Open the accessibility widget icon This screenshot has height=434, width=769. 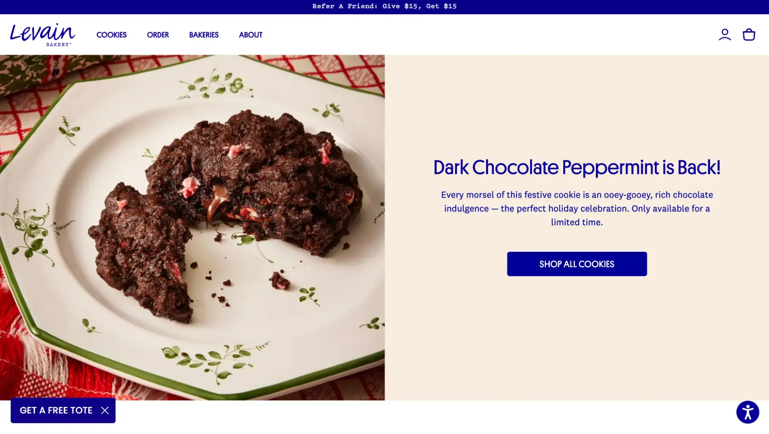pyautogui.click(x=747, y=412)
